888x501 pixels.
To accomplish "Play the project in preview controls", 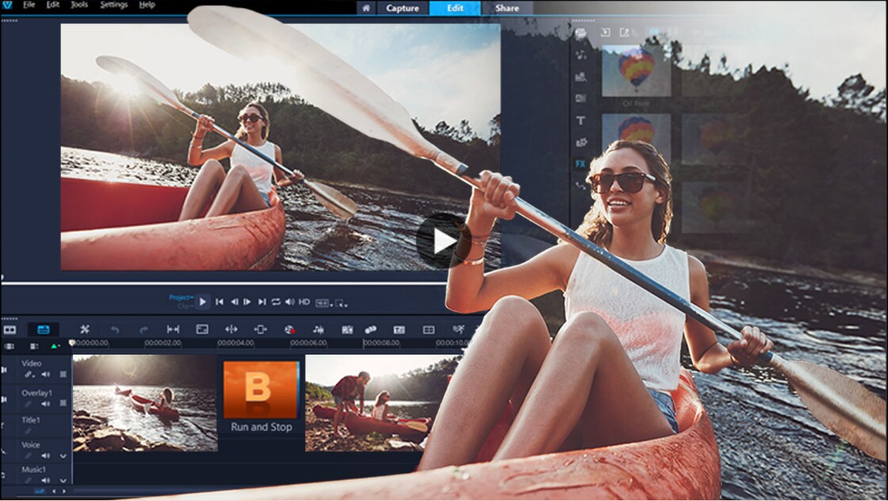I will tap(202, 302).
